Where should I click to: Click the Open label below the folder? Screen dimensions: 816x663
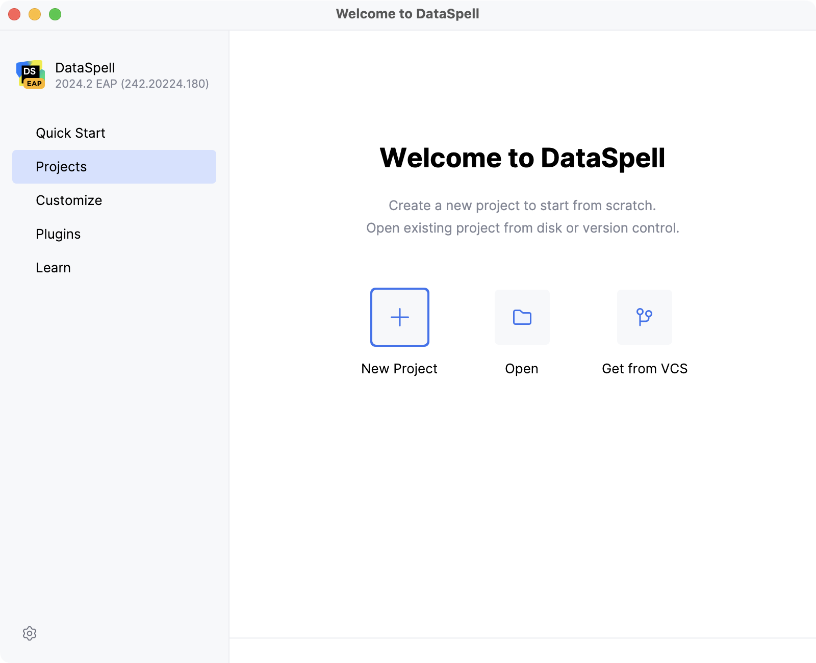point(521,368)
